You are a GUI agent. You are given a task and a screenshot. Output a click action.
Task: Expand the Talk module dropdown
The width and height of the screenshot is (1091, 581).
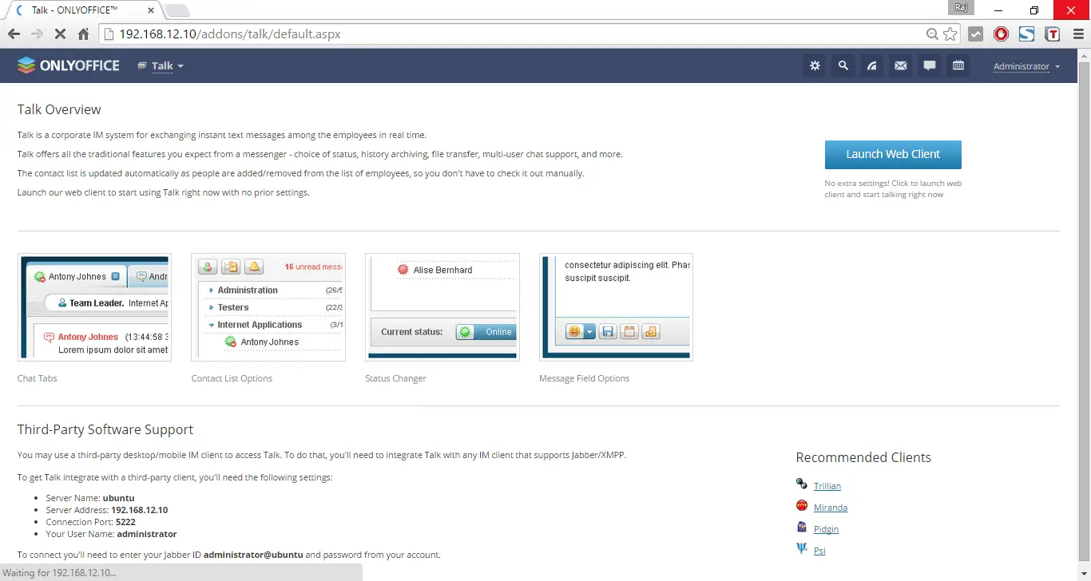point(168,66)
